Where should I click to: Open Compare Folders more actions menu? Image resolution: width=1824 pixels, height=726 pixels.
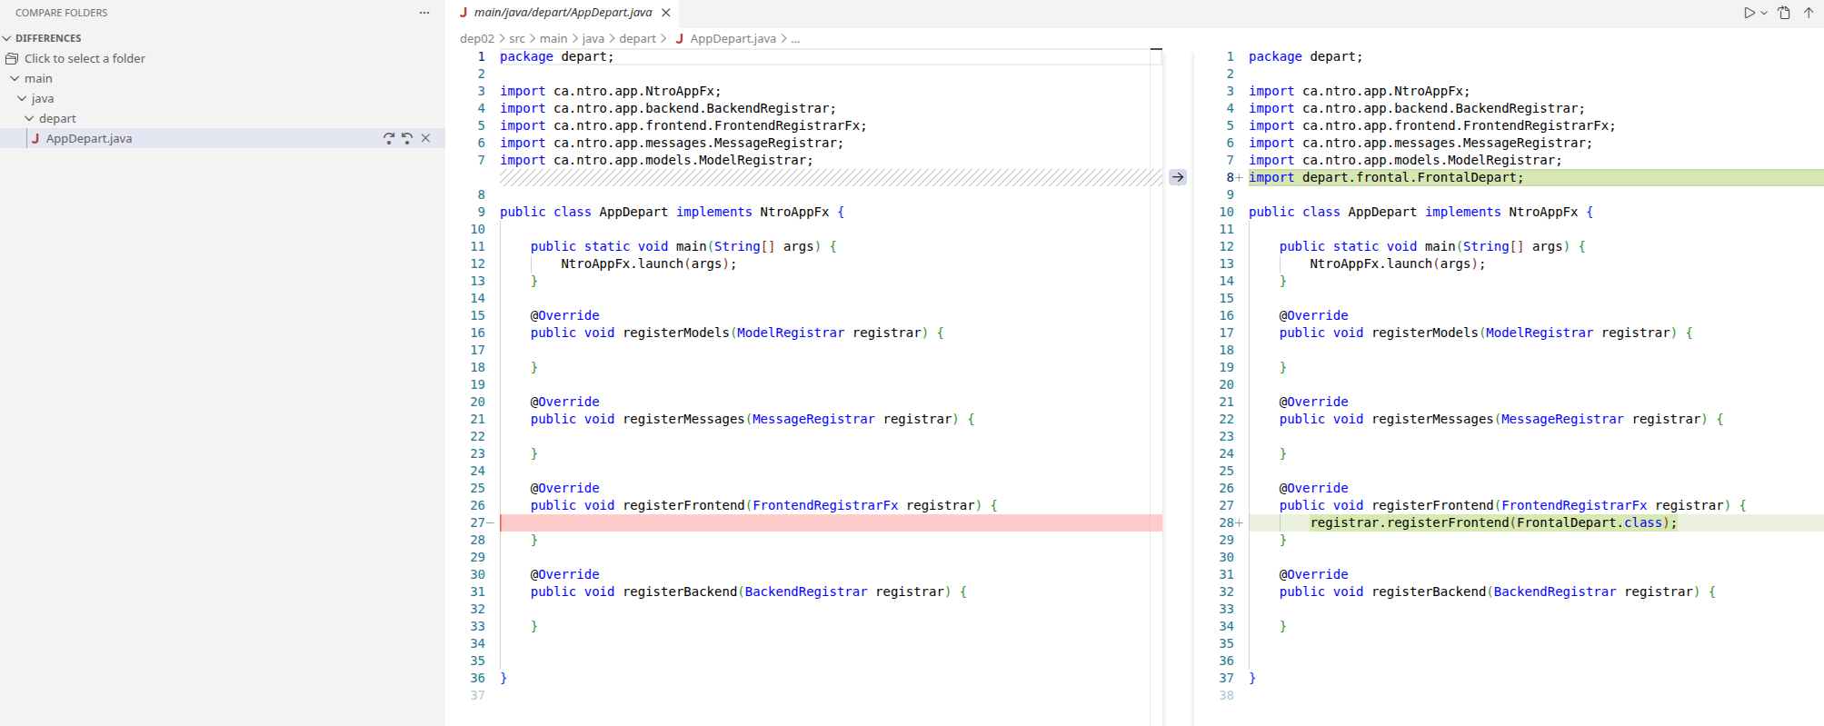[424, 13]
